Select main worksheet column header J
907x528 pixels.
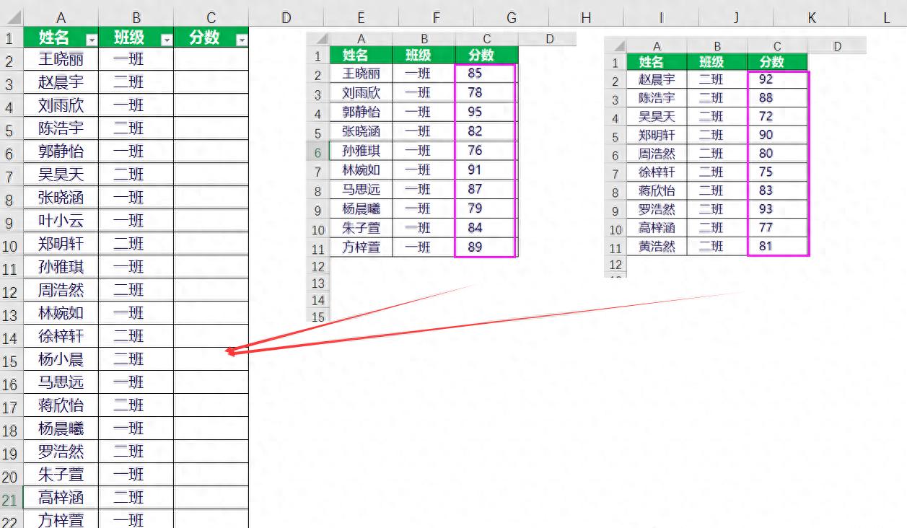point(736,18)
